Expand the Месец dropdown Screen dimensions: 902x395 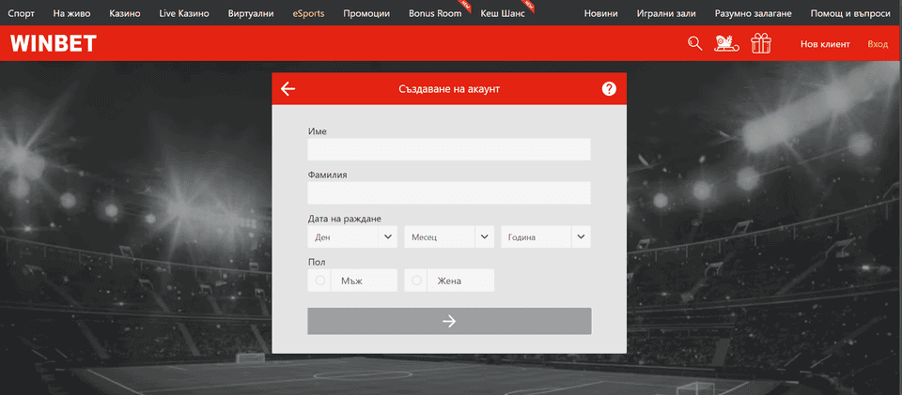pyautogui.click(x=449, y=236)
